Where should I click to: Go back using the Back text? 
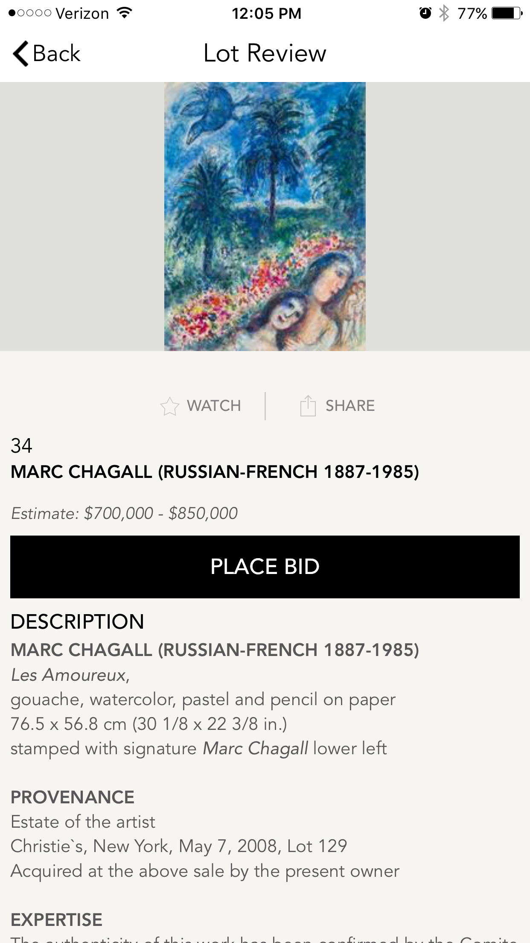pos(56,54)
